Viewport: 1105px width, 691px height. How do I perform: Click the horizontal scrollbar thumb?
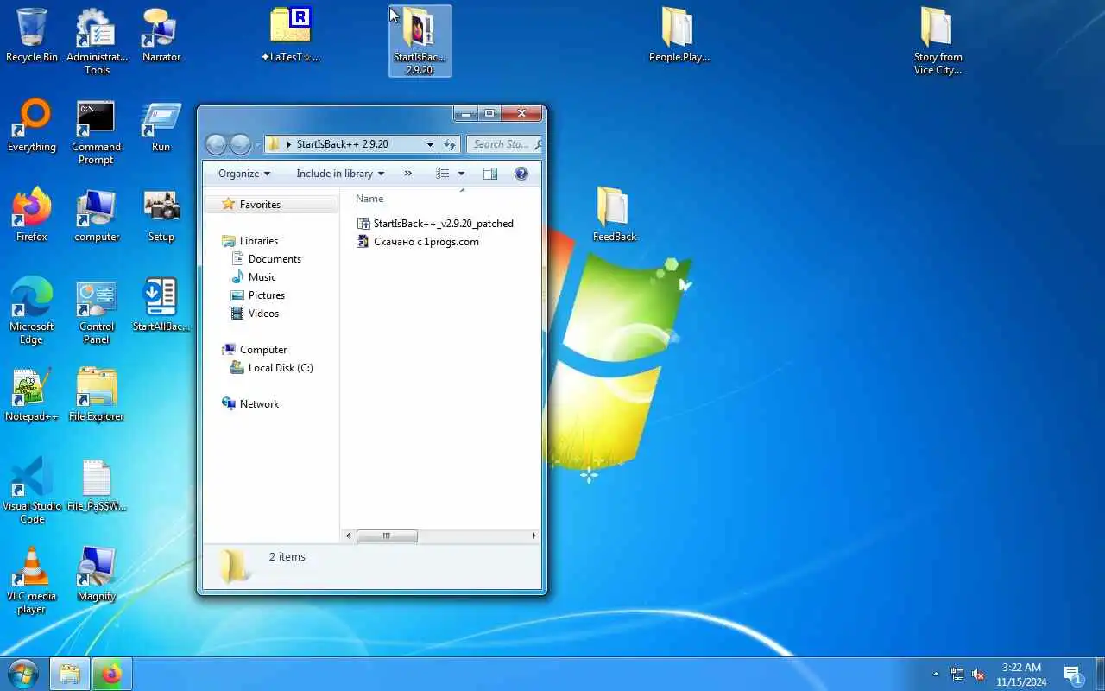[x=387, y=536]
